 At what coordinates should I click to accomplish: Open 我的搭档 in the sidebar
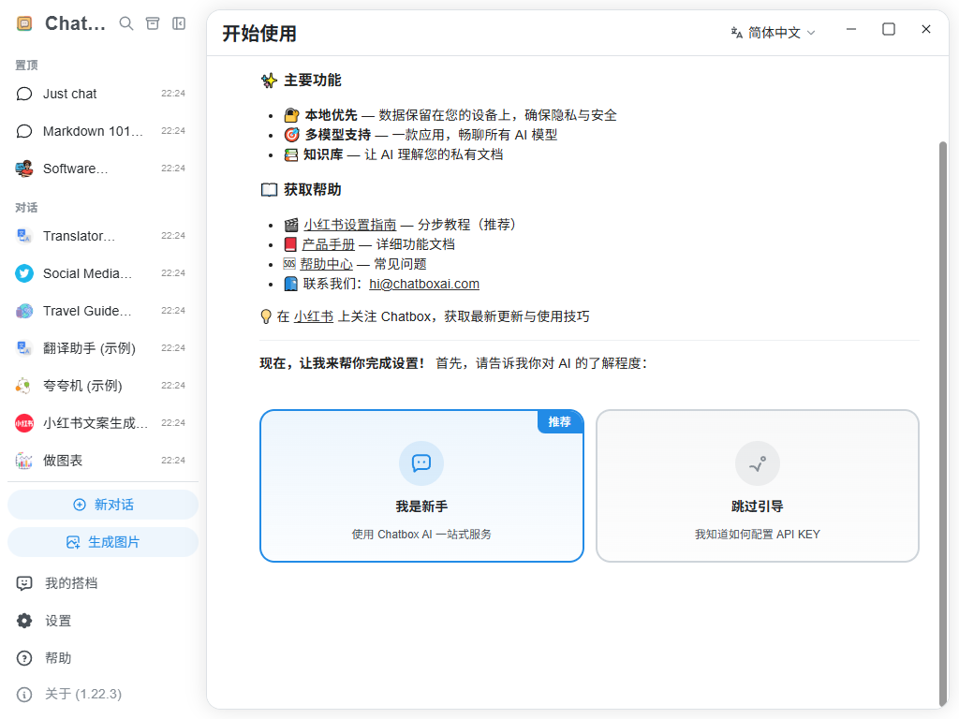[x=101, y=583]
